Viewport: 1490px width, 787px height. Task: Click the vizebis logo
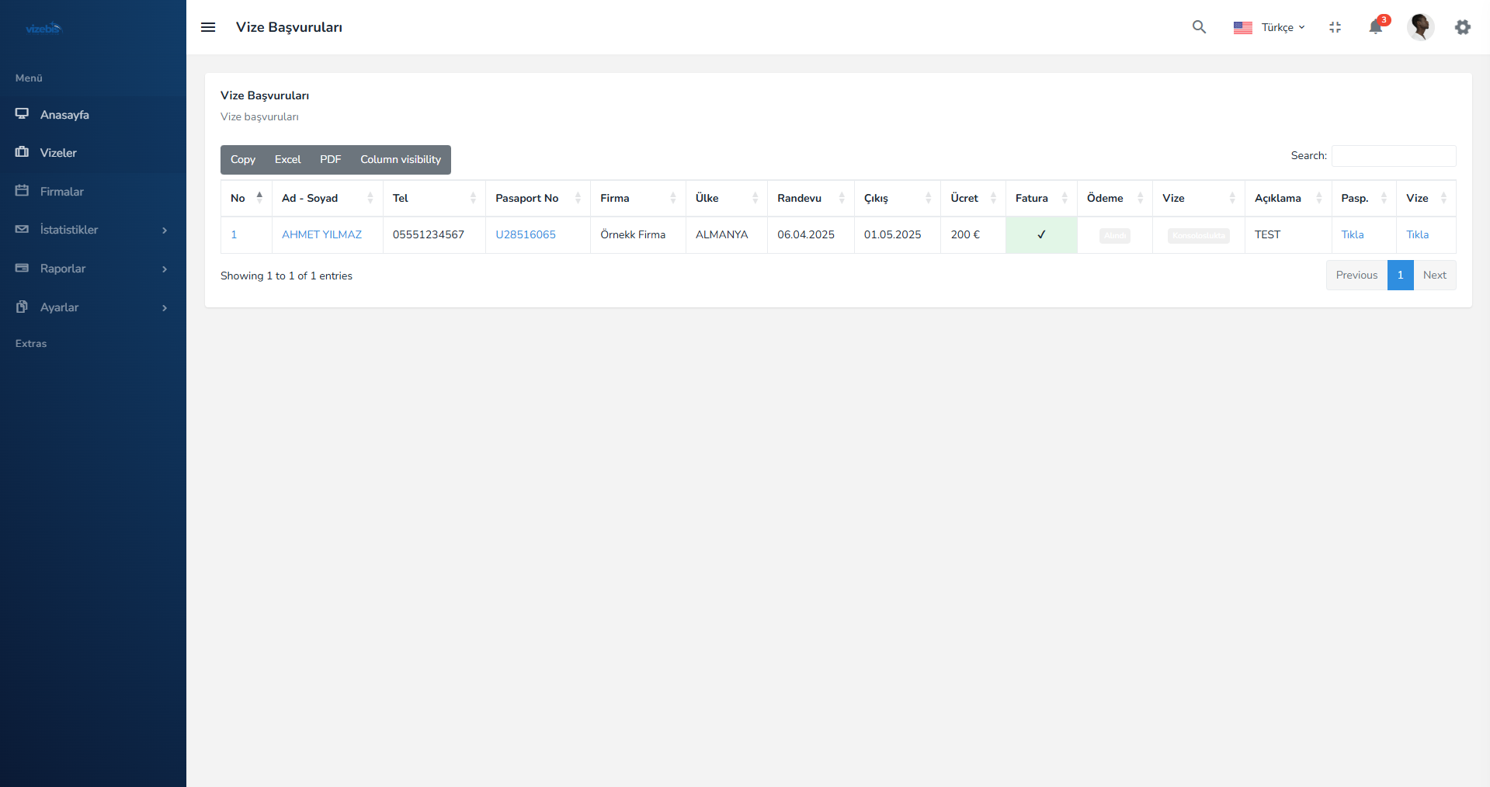43,29
